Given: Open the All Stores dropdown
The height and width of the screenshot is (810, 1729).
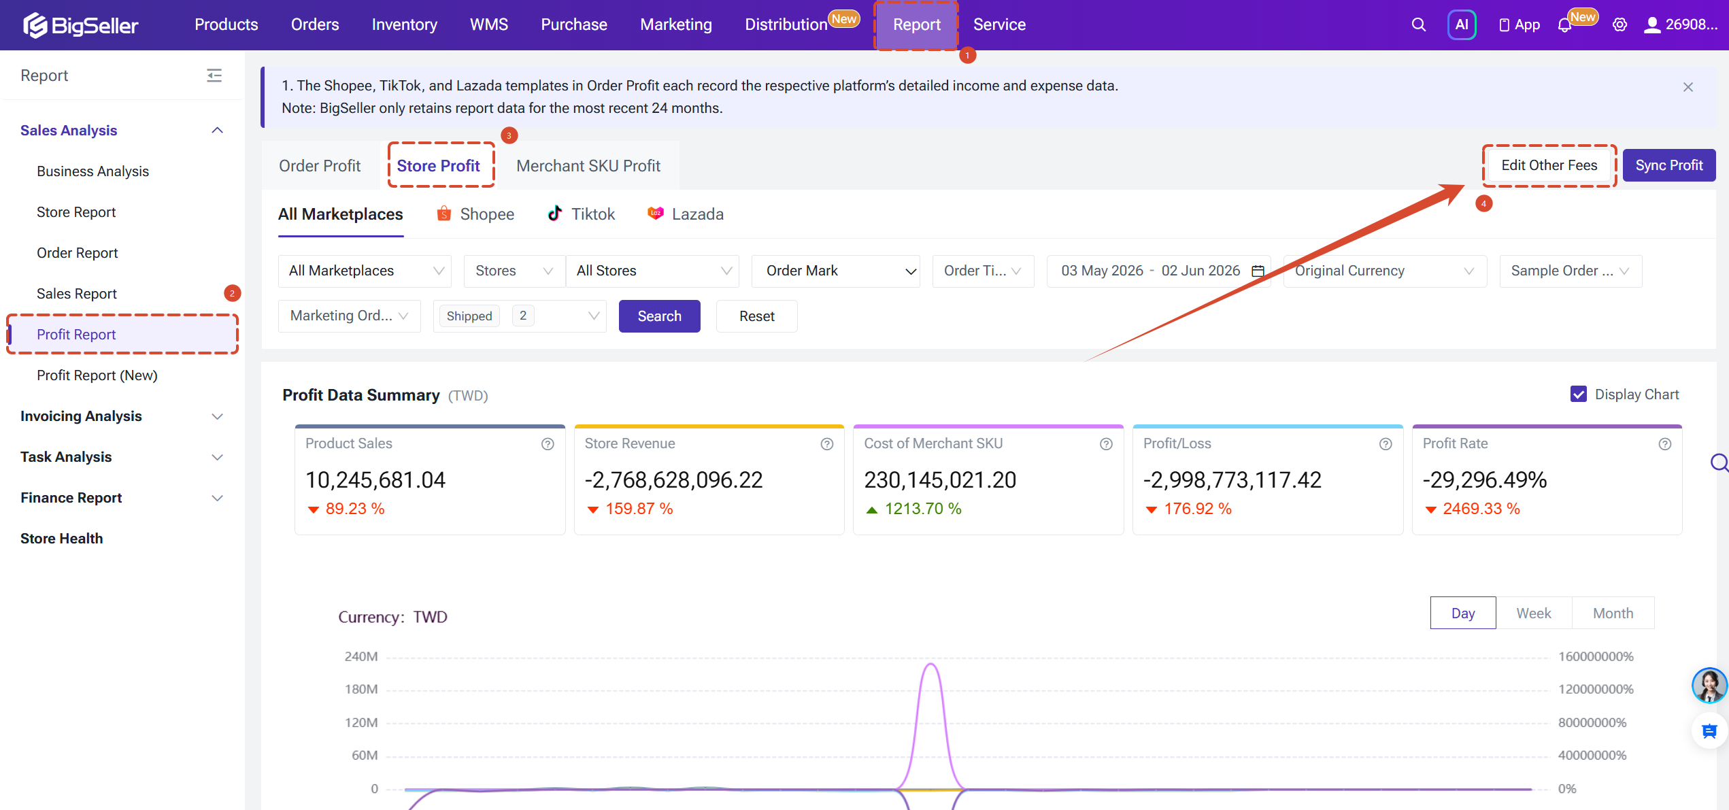Looking at the screenshot, I should [x=653, y=271].
